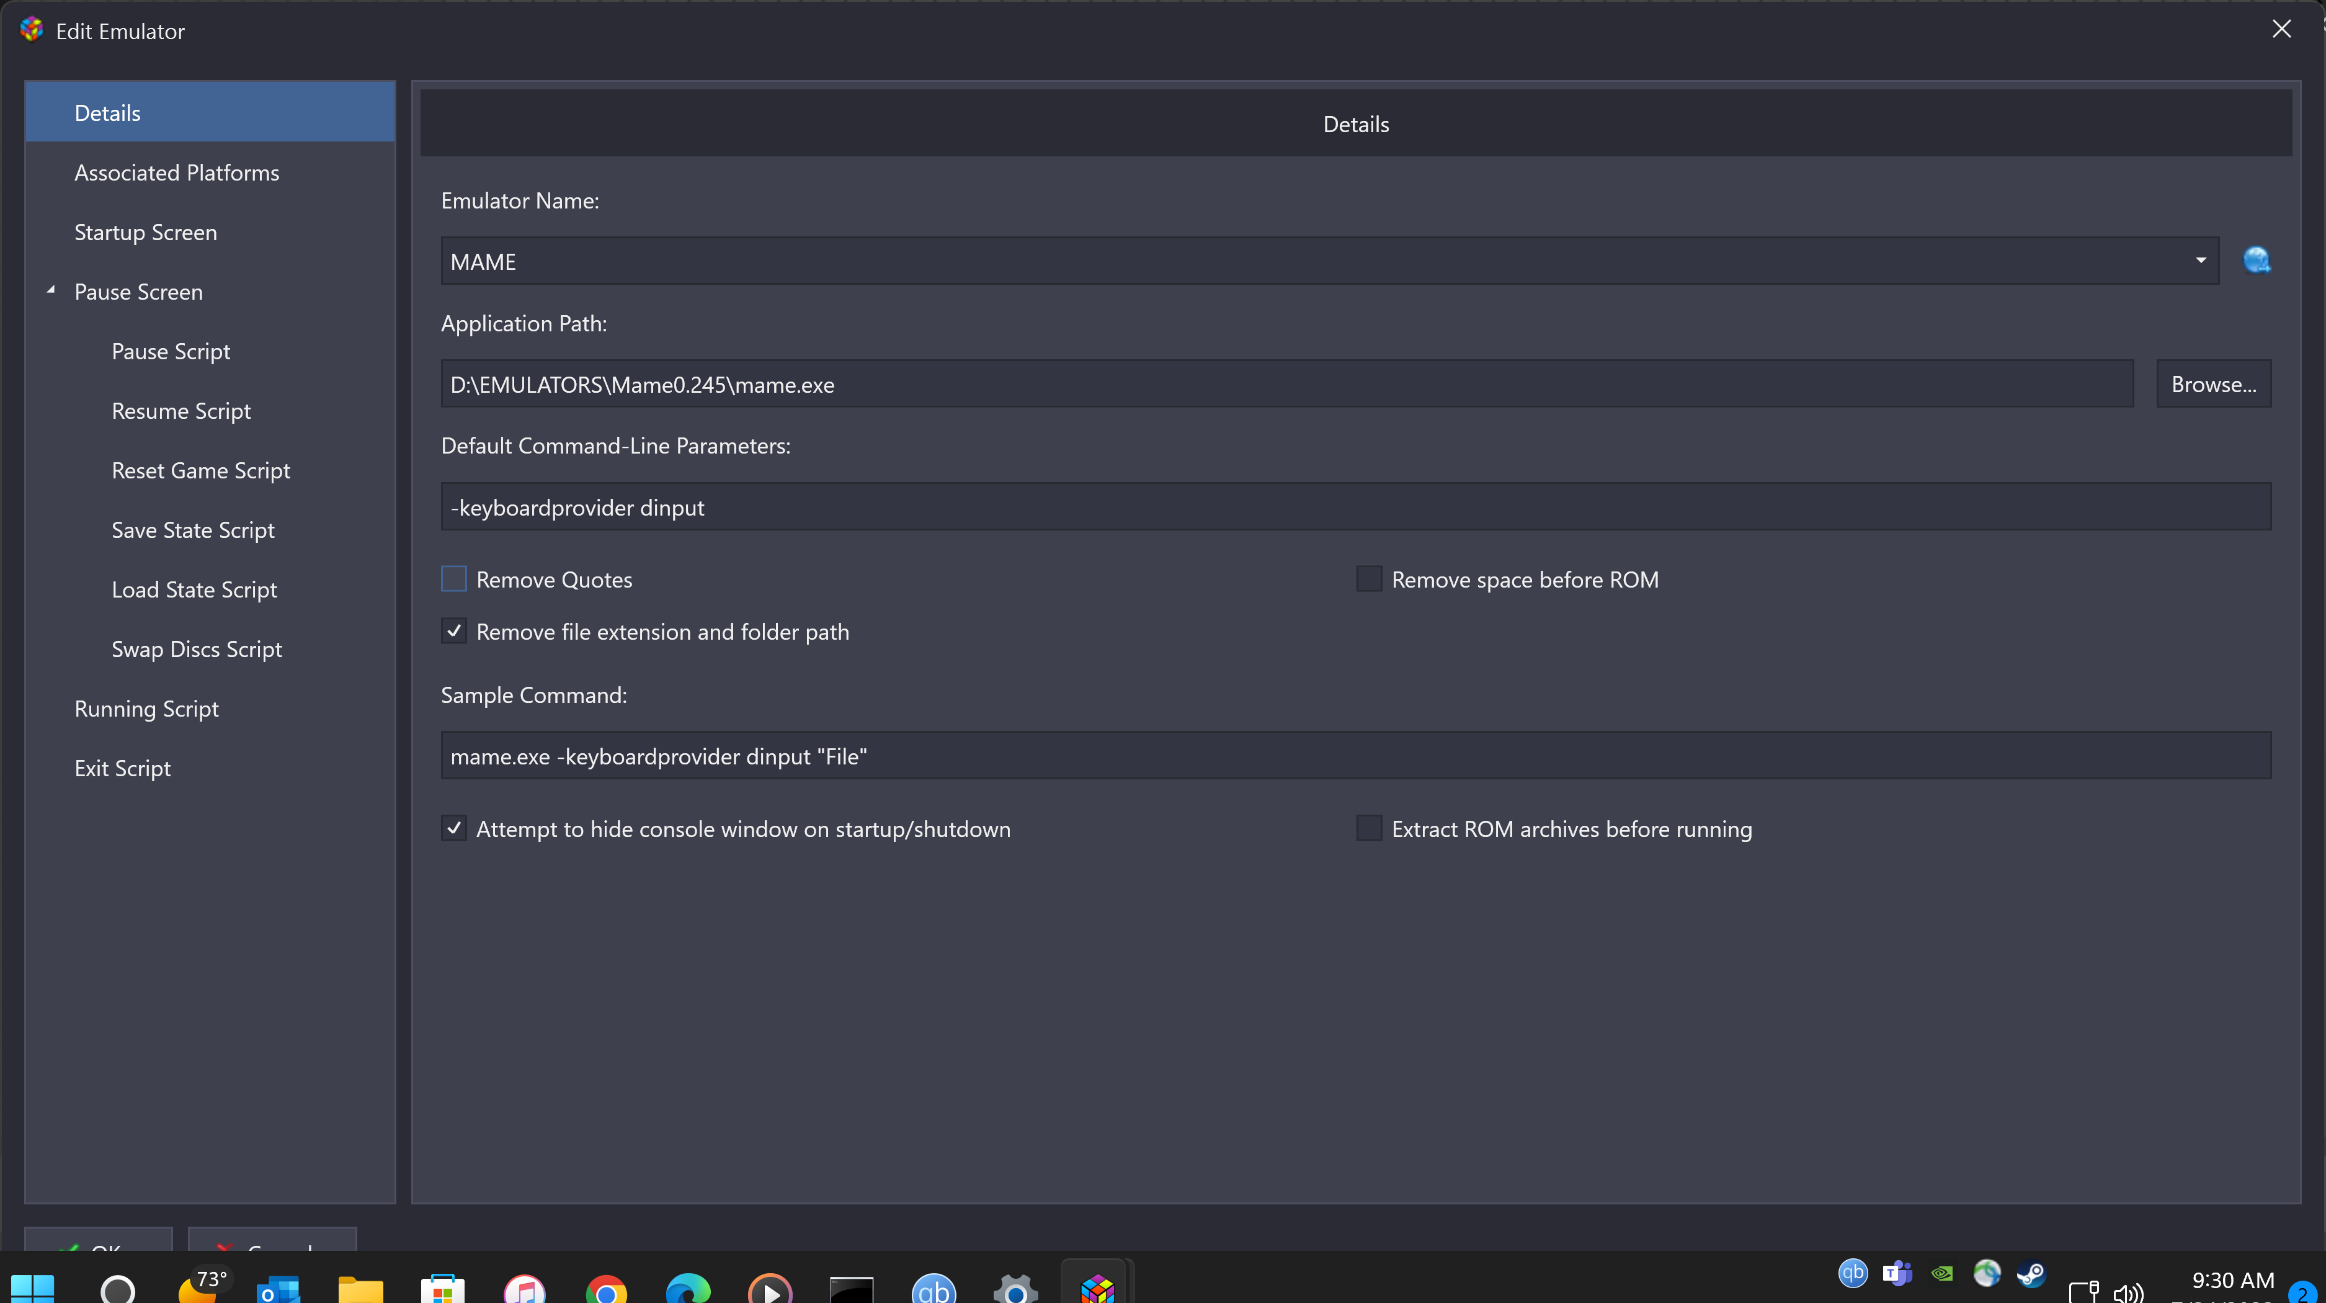The image size is (2326, 1303).
Task: Click the Cancel button
Action: point(272,1239)
